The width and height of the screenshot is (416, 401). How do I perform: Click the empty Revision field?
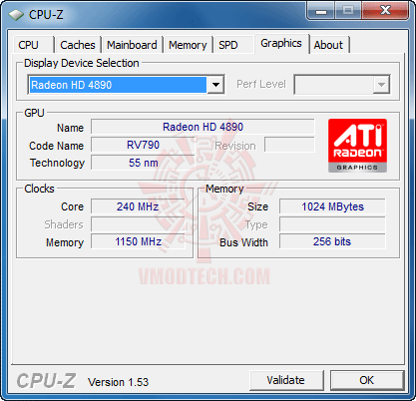coord(289,145)
